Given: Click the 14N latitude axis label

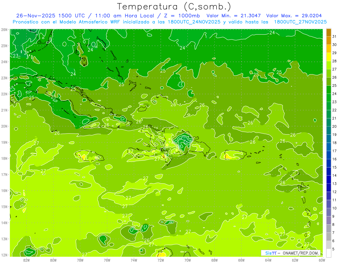Looking at the screenshot, I should 4,223.
